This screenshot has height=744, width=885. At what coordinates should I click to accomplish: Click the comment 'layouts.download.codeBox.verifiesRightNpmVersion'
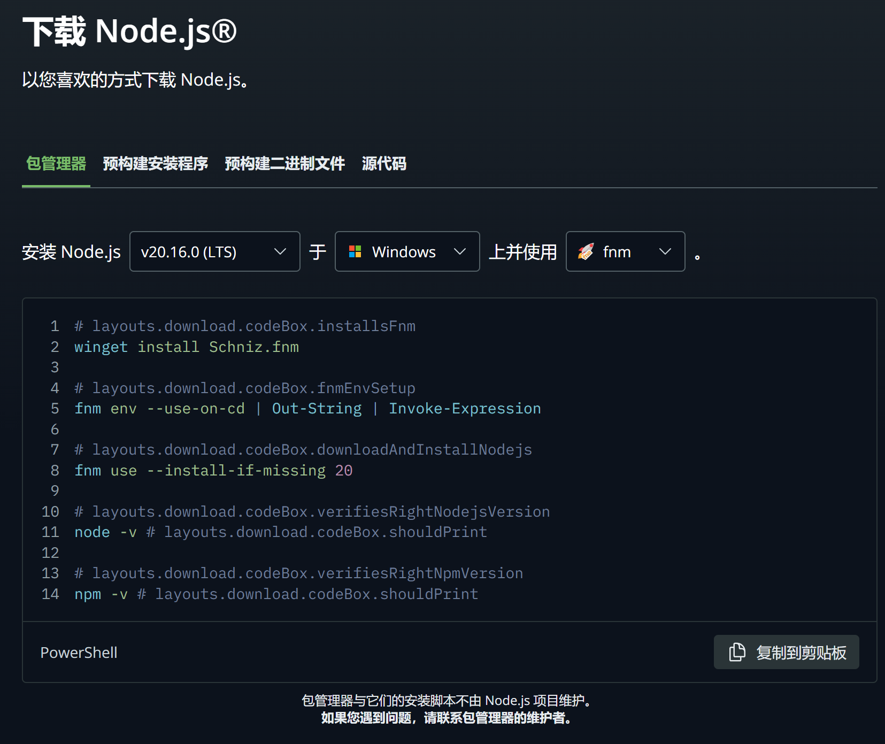click(x=299, y=573)
